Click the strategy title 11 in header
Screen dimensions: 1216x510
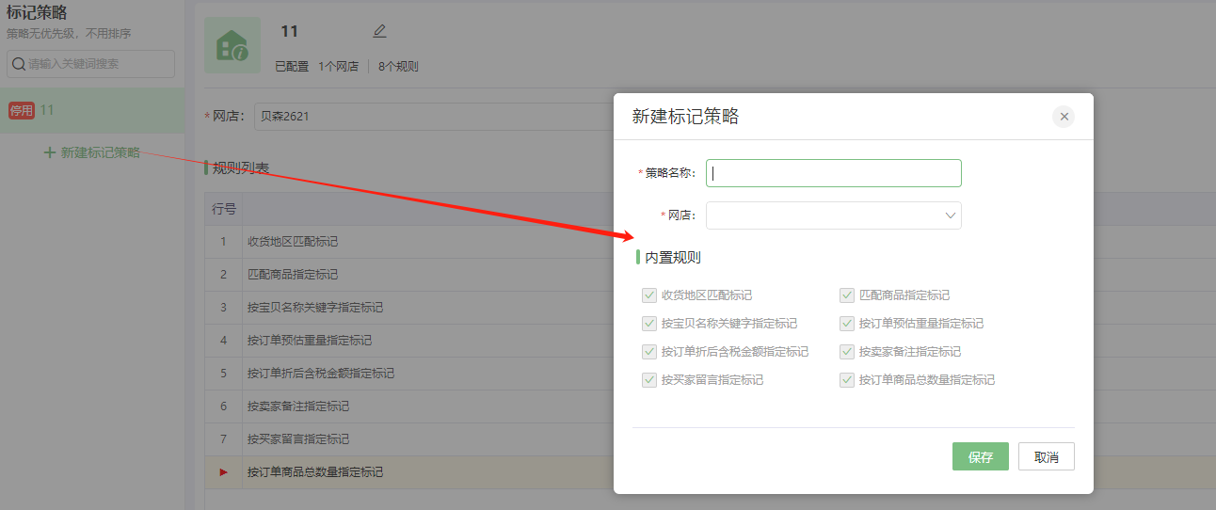click(x=289, y=31)
